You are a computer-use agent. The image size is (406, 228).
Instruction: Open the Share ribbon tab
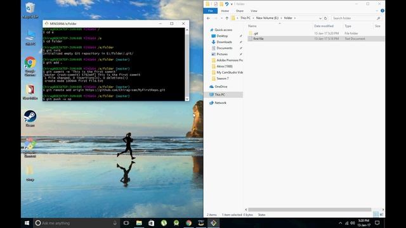[x=240, y=11]
